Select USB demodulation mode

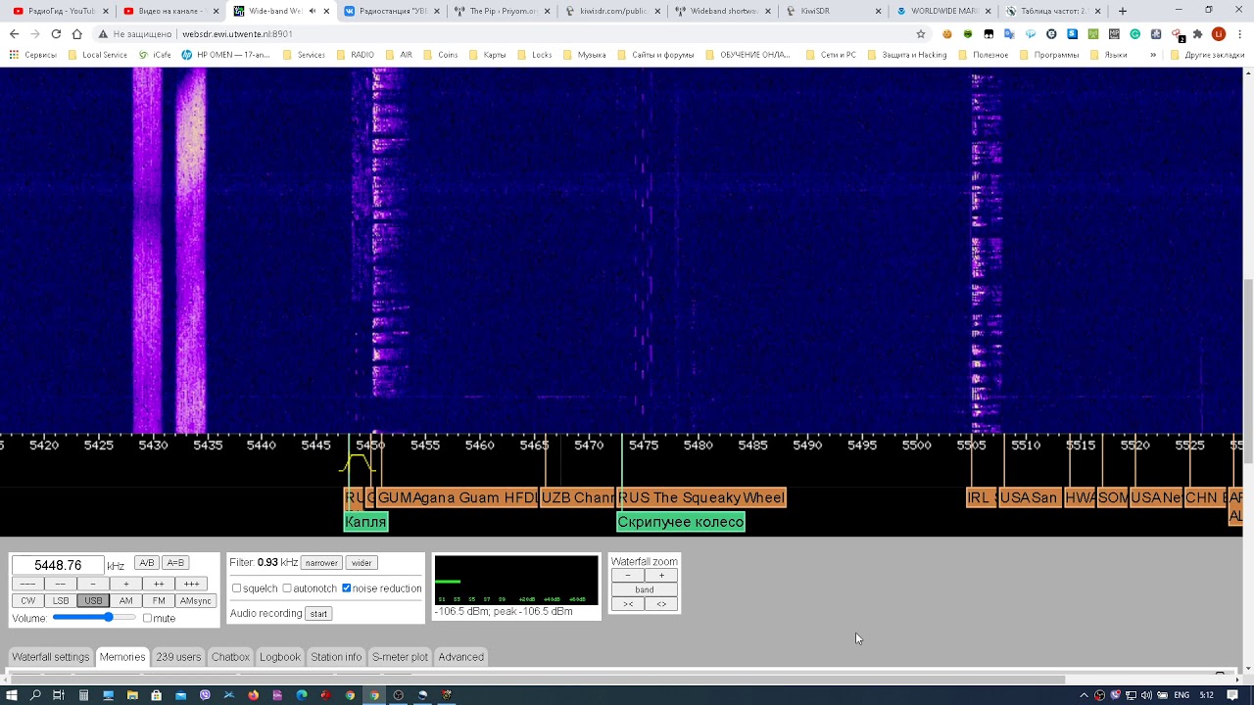[93, 600]
